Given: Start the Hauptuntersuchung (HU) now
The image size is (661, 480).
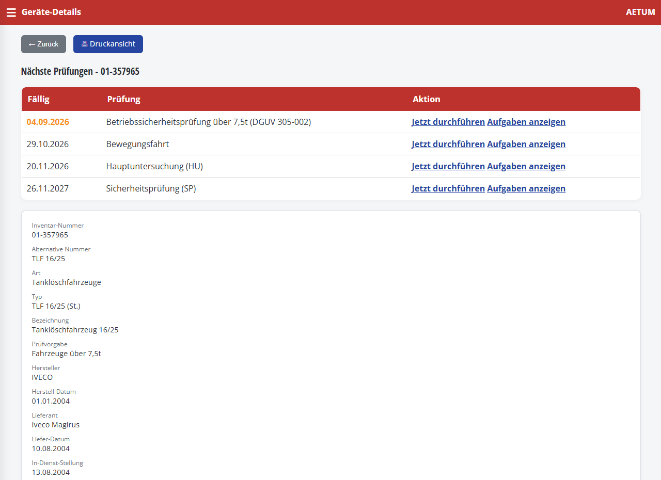Looking at the screenshot, I should [448, 166].
